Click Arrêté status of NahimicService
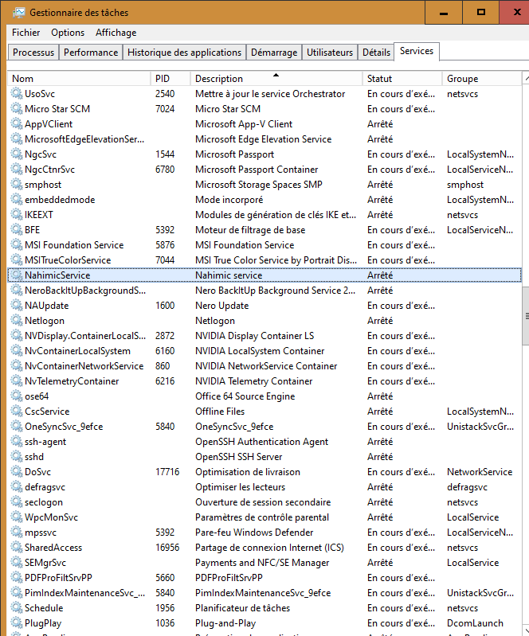Viewport: 529px width, 636px height. coord(380,275)
